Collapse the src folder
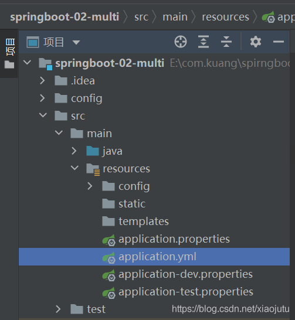 (x=43, y=115)
